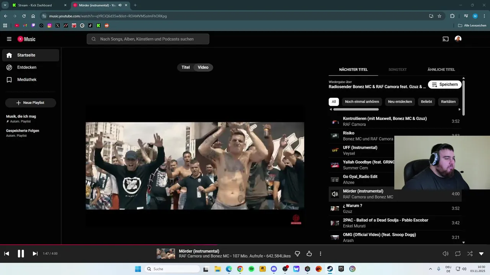This screenshot has height=275, width=490.
Task: Open Mediathek in the sidebar
Action: point(31,79)
